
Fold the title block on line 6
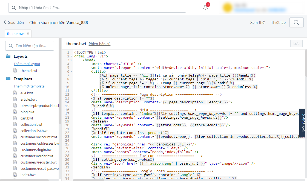click(71, 72)
